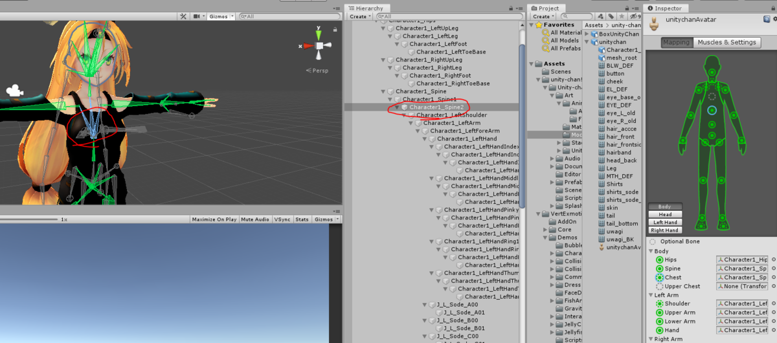
Task: Toggle Mute Audio in Game view
Action: click(255, 219)
